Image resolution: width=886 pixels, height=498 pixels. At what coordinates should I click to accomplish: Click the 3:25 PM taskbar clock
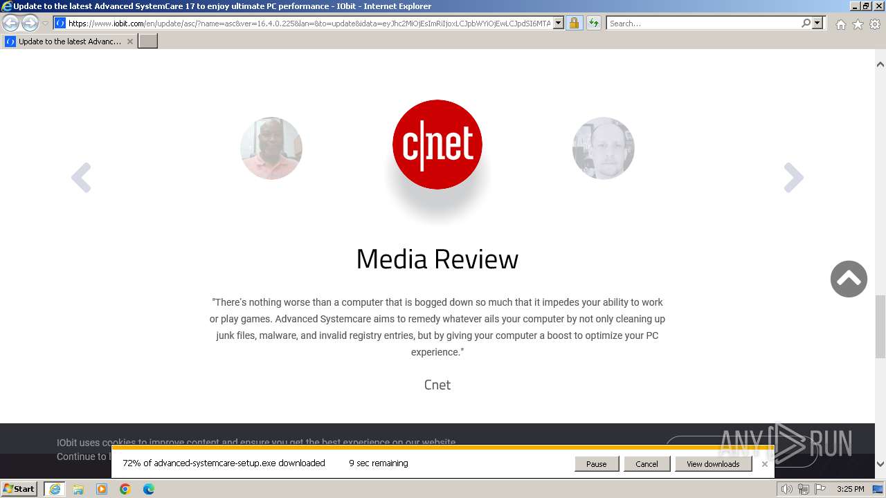tap(850, 489)
